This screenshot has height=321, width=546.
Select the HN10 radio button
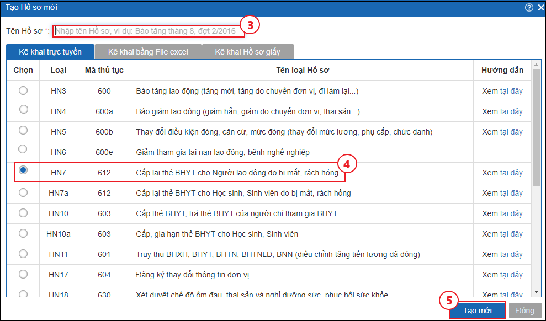(x=23, y=213)
